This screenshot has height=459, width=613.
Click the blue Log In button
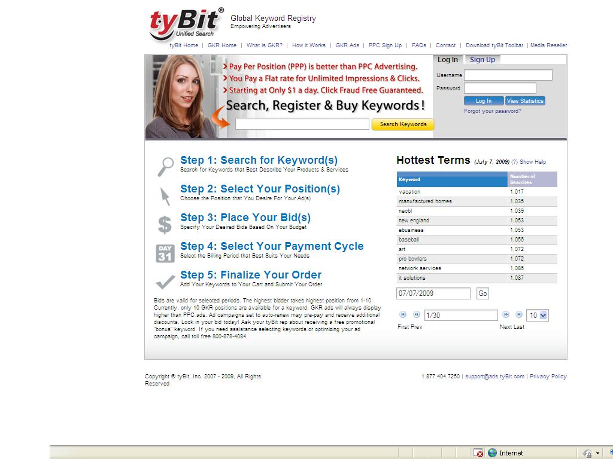click(x=484, y=100)
